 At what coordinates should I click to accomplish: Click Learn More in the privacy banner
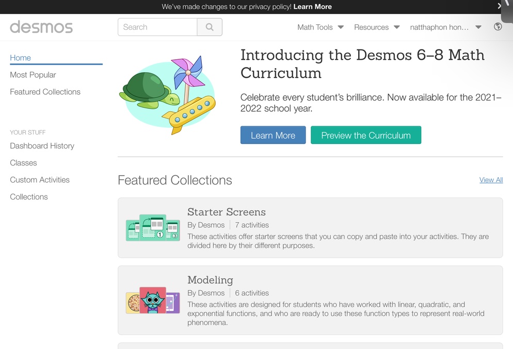[x=312, y=7]
